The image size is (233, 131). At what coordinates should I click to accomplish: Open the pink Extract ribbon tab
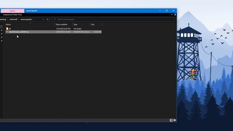(x=12, y=11)
